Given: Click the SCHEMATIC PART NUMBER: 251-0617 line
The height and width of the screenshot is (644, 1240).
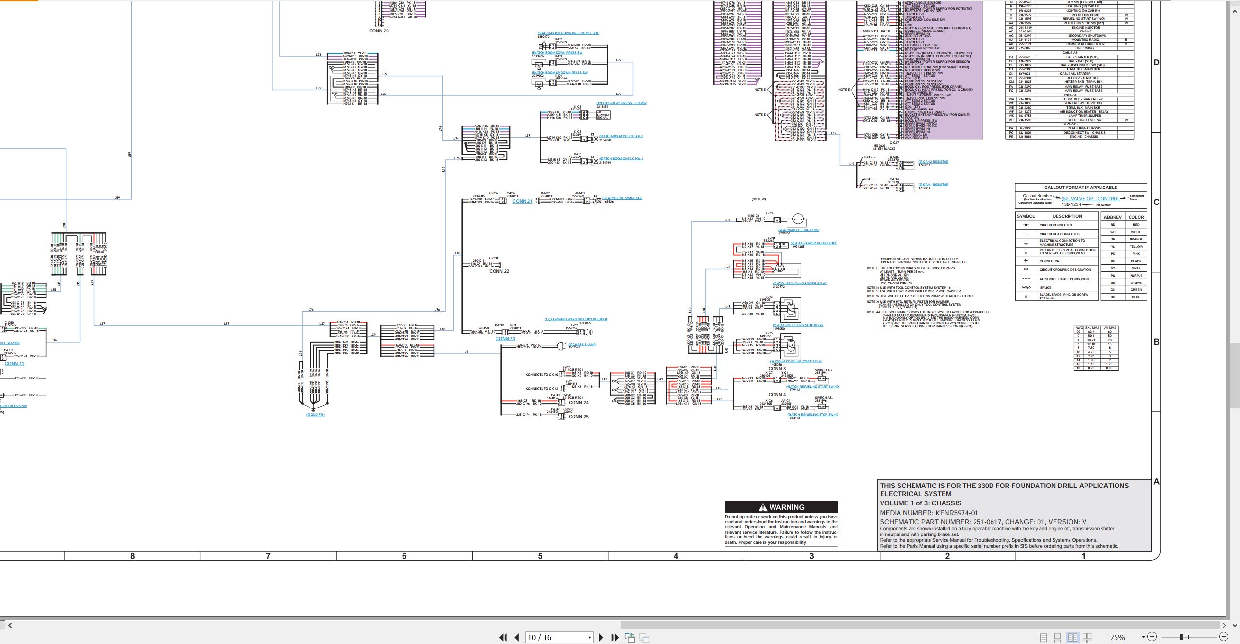Looking at the screenshot, I should pyautogui.click(x=983, y=522).
